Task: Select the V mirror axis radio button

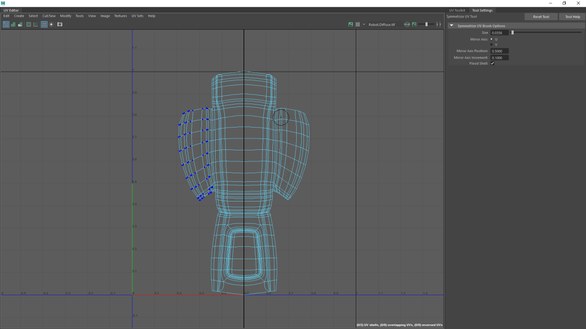Action: coord(492,45)
